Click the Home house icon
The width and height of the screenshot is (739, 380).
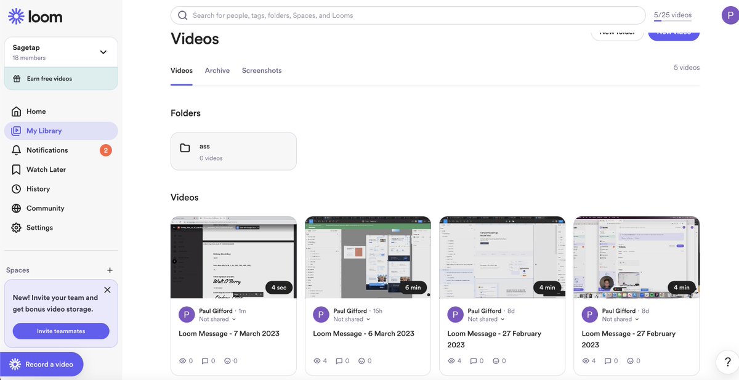click(x=16, y=111)
